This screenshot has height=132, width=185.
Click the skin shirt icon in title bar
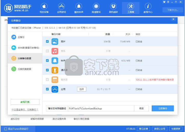coord(164,2)
